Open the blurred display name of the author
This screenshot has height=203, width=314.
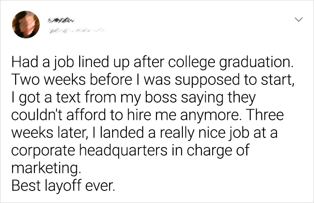pos(61,20)
